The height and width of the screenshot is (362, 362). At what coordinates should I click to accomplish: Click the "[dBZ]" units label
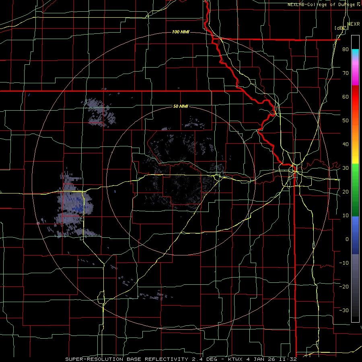[341, 28]
